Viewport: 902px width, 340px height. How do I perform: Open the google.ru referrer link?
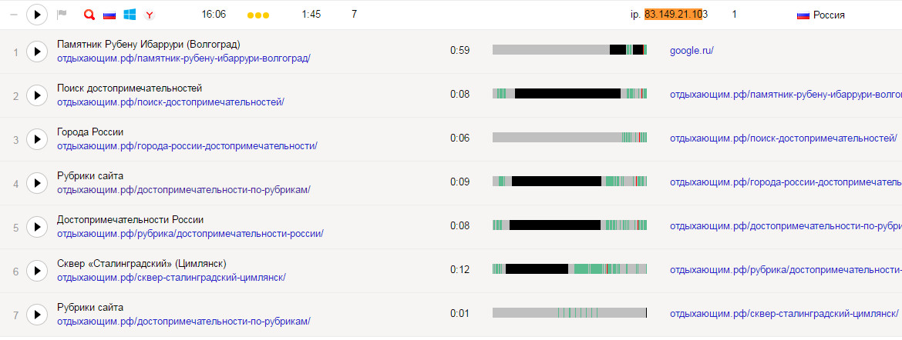click(x=692, y=51)
